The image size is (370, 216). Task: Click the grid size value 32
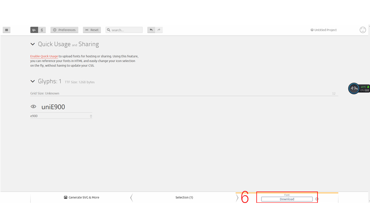point(334,93)
